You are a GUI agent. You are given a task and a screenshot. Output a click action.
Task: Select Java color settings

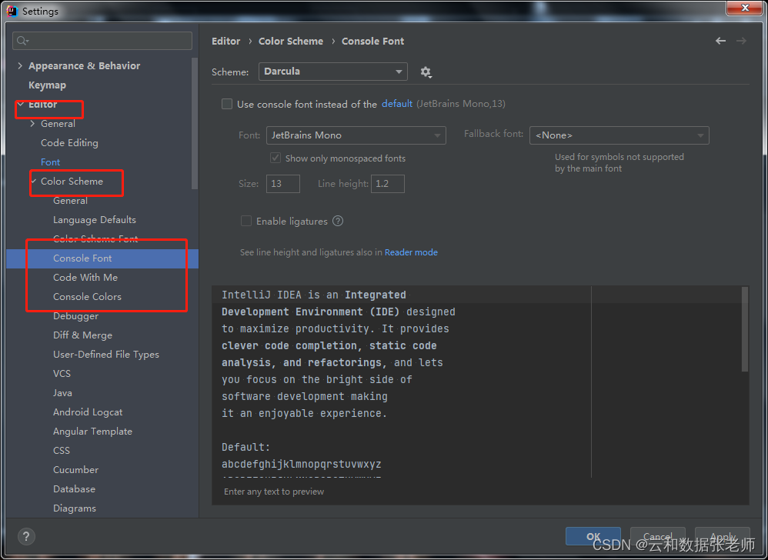62,393
